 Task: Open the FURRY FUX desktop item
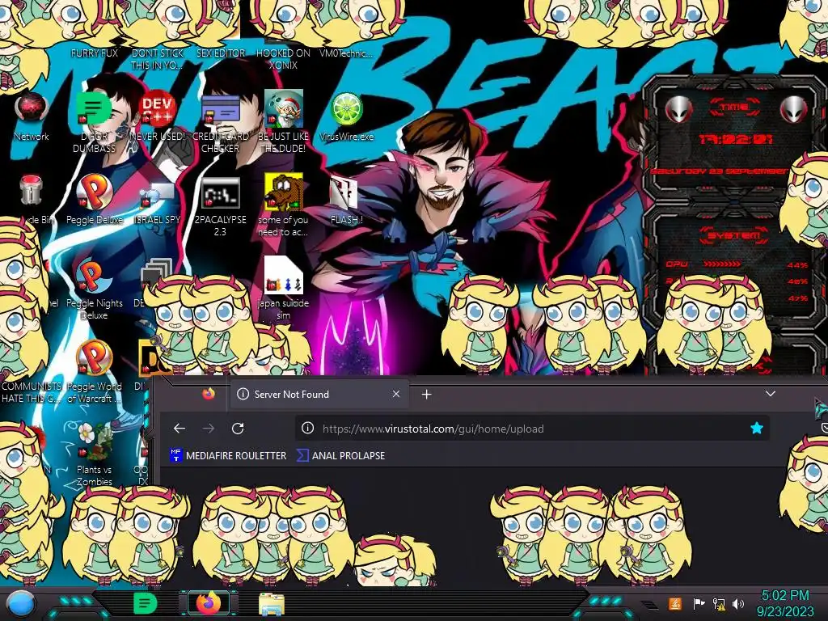point(95,53)
